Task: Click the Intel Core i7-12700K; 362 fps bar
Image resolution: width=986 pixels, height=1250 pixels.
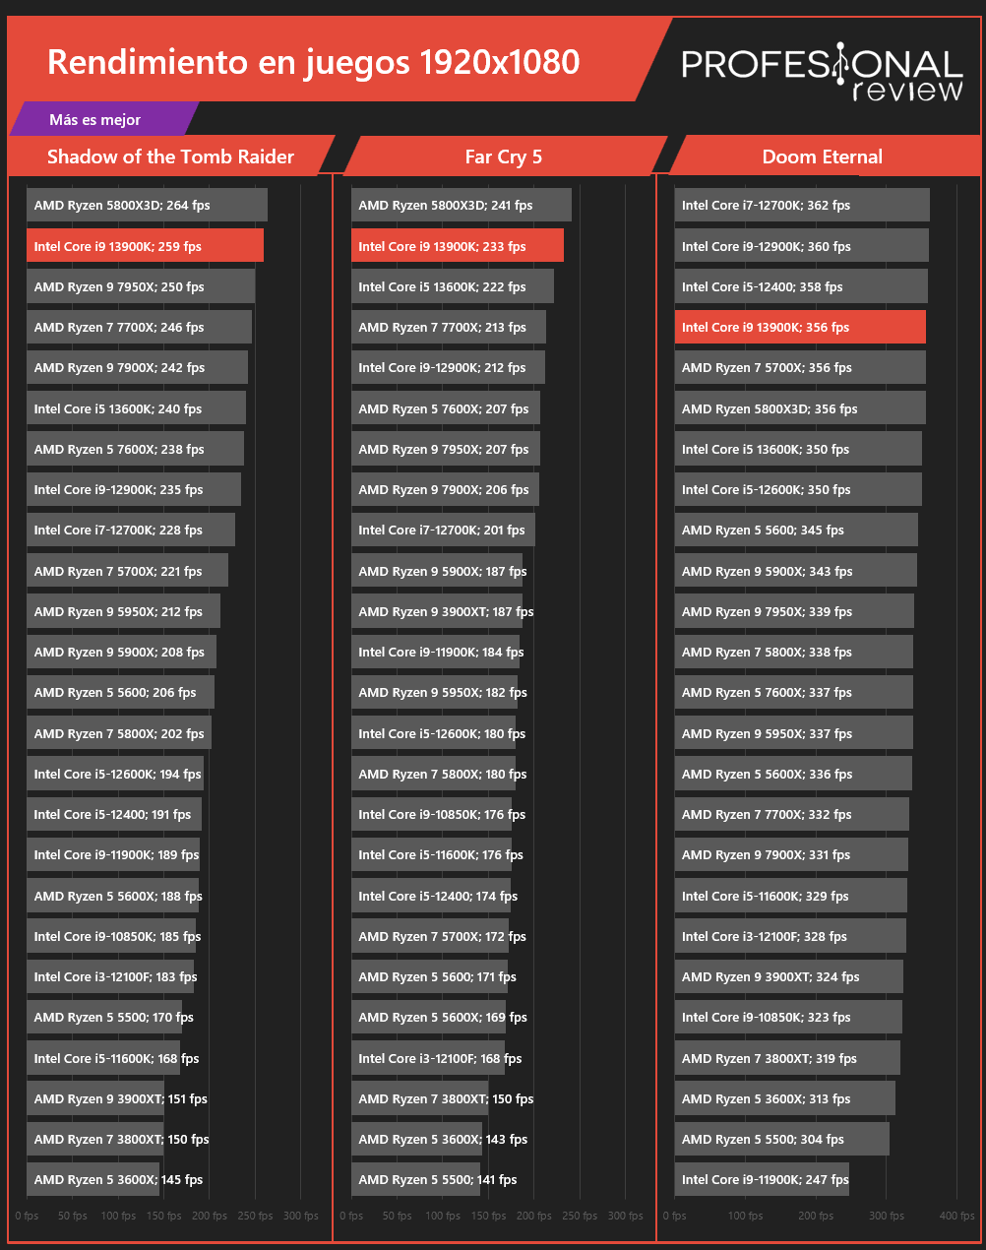Action: coord(802,205)
